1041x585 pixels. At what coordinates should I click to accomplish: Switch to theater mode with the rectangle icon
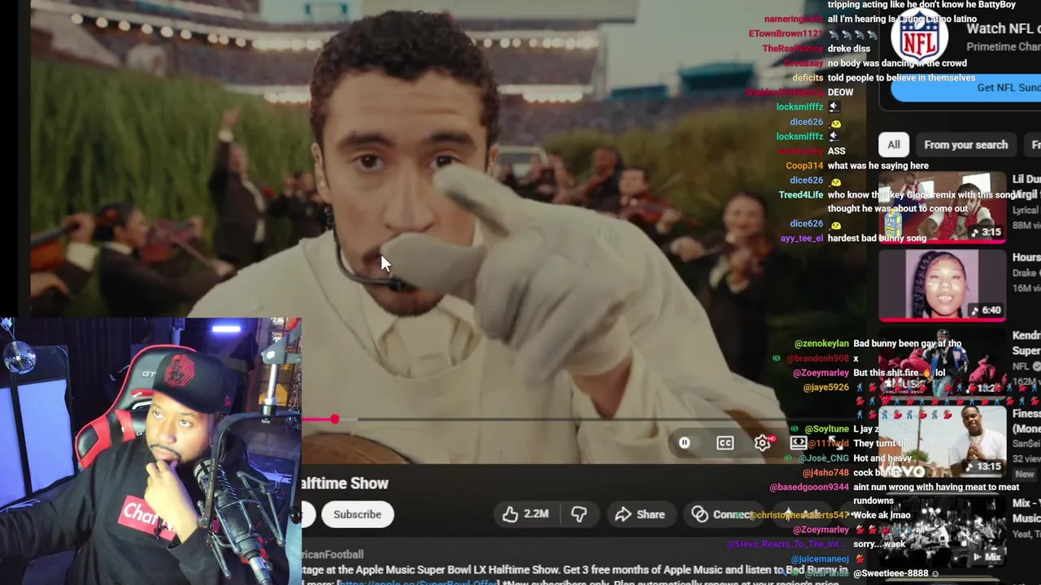pyautogui.click(x=799, y=443)
